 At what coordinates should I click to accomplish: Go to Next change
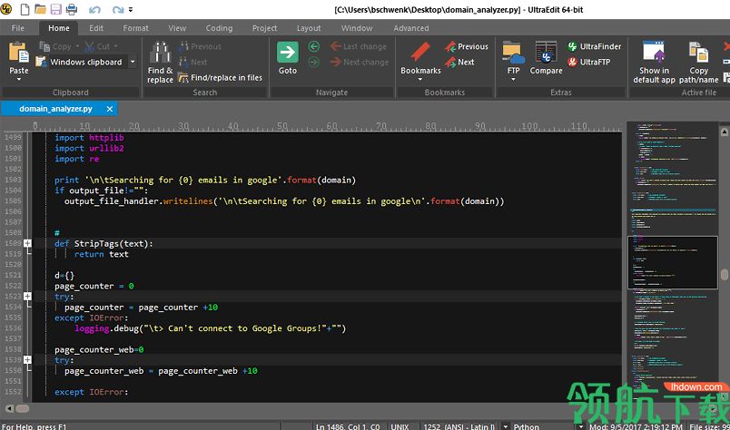tap(359, 62)
